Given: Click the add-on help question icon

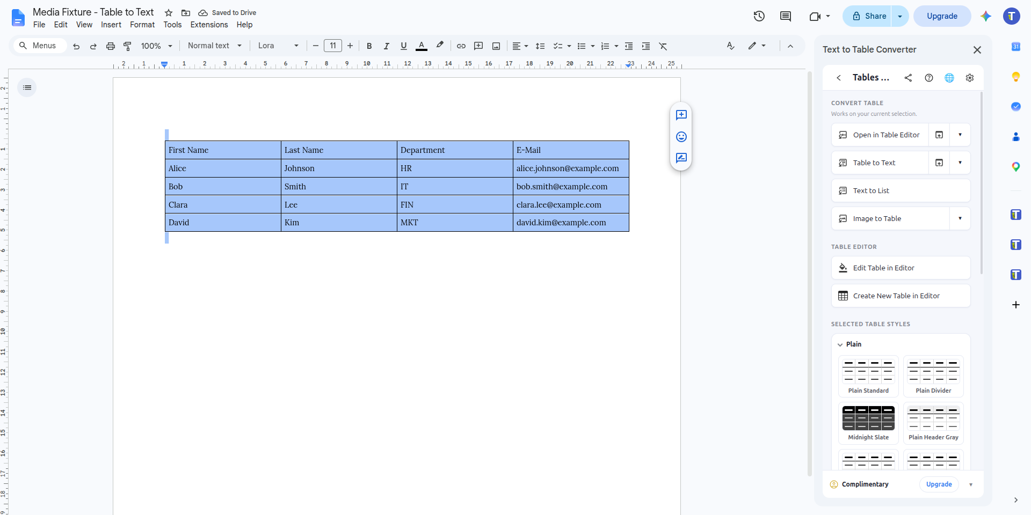Looking at the screenshot, I should [x=929, y=78].
